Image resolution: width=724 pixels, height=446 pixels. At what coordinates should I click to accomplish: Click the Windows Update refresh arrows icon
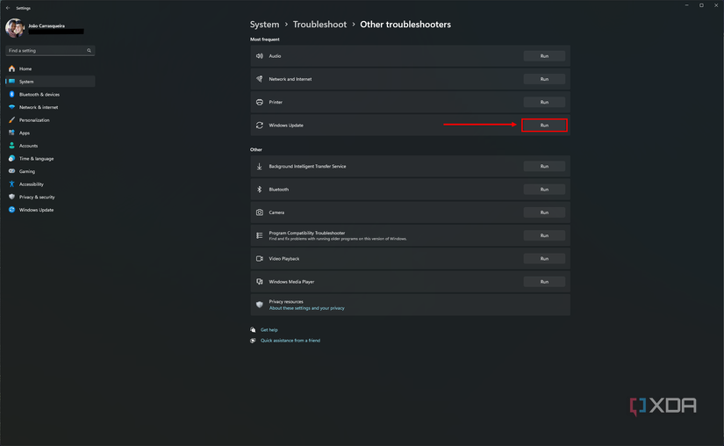(260, 126)
